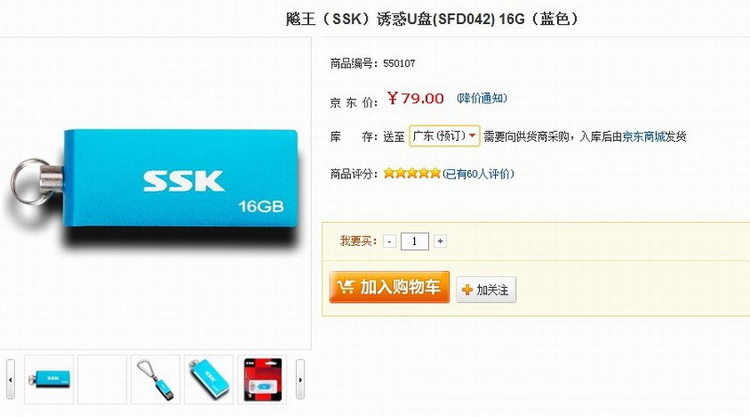750x417 pixels.
Task: Select the blank second thumbnail
Action: click(102, 379)
